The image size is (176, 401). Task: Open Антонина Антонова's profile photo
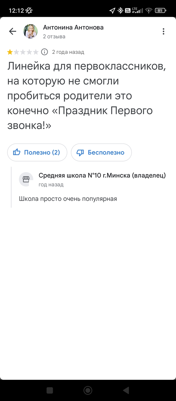(x=30, y=31)
